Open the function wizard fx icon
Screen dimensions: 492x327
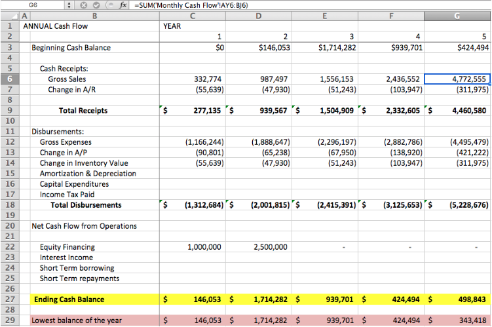tap(123, 5)
